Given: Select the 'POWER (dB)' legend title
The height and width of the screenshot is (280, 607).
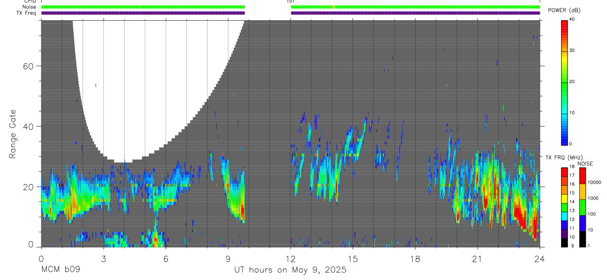Looking at the screenshot, I should [565, 10].
